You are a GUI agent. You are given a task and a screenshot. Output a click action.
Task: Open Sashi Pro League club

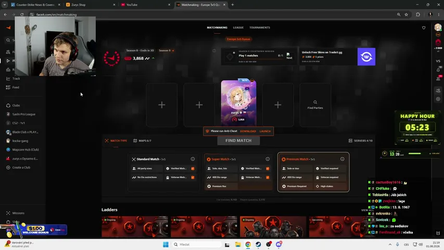point(23,114)
